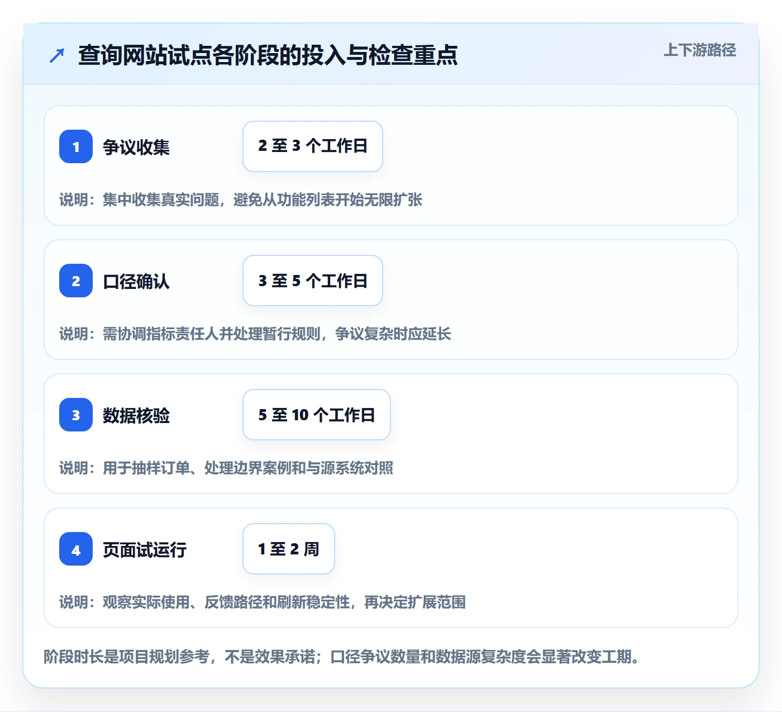Image resolution: width=782 pixels, height=712 pixels.
Task: Click the step 4 number badge
Action: [x=76, y=549]
